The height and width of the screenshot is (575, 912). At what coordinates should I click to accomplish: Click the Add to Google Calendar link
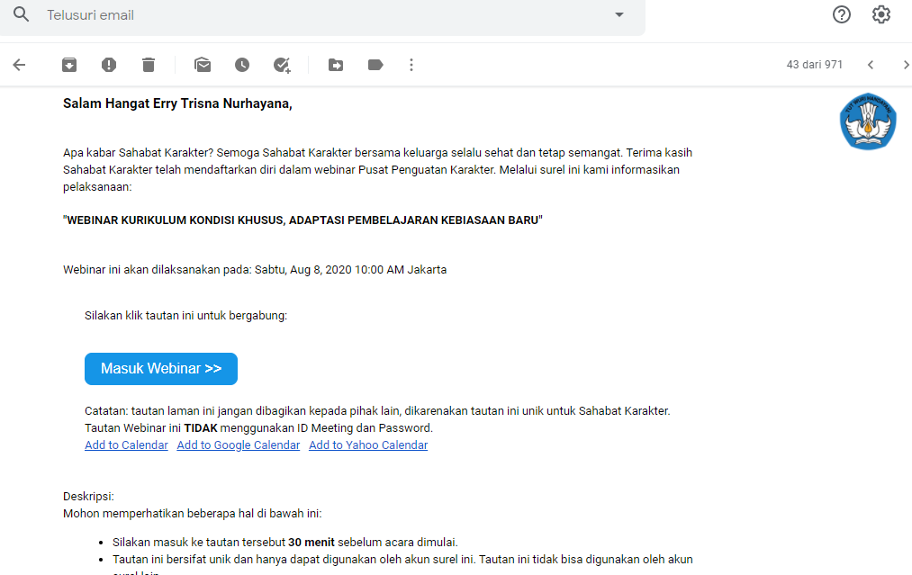pyautogui.click(x=239, y=445)
